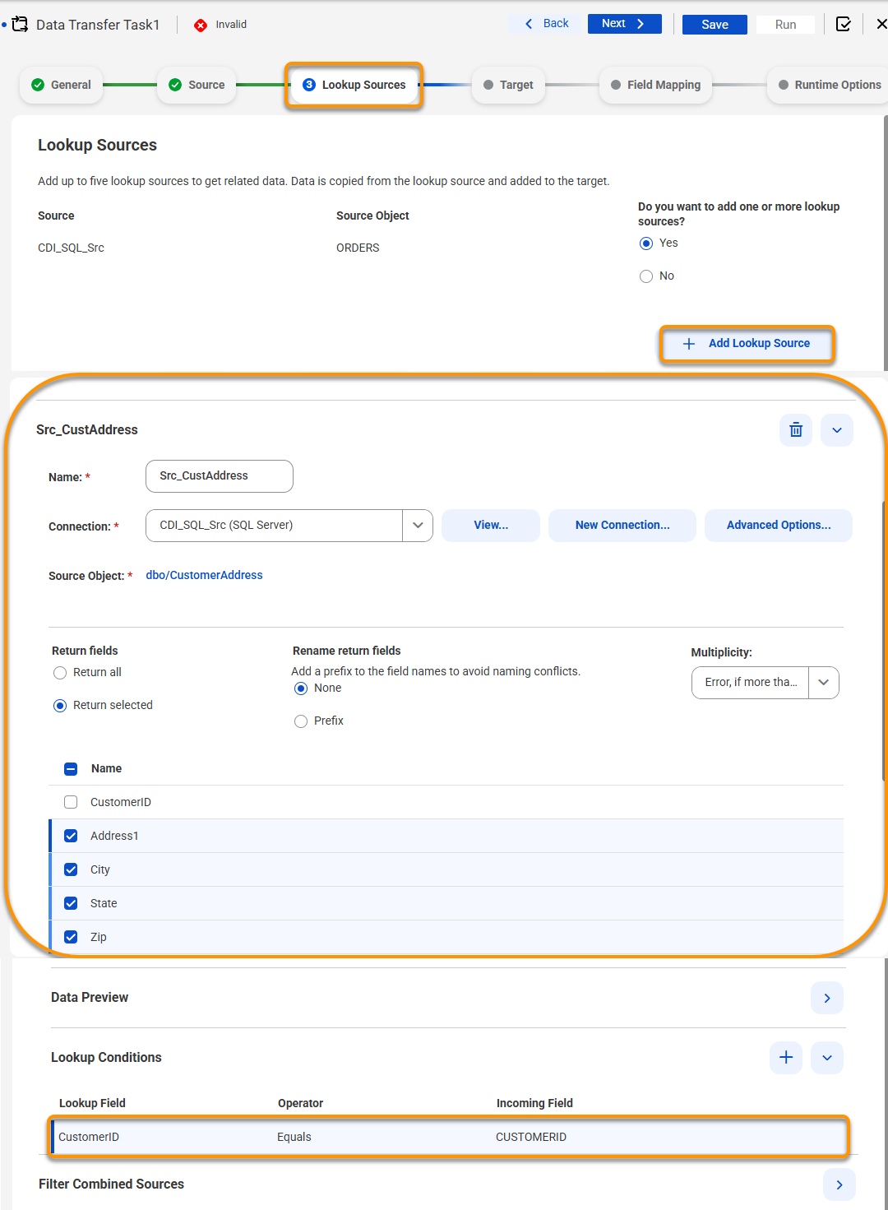This screenshot has height=1210, width=888.
Task: Open the Field Mapping step
Action: click(x=655, y=85)
